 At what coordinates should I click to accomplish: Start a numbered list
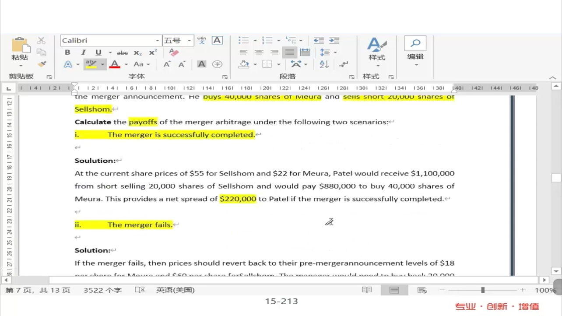[267, 40]
